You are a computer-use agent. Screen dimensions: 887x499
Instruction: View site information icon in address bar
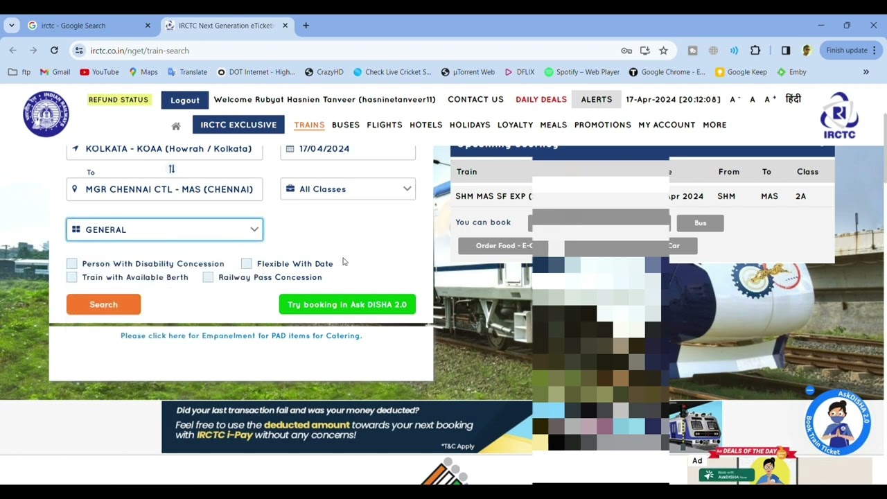(79, 51)
